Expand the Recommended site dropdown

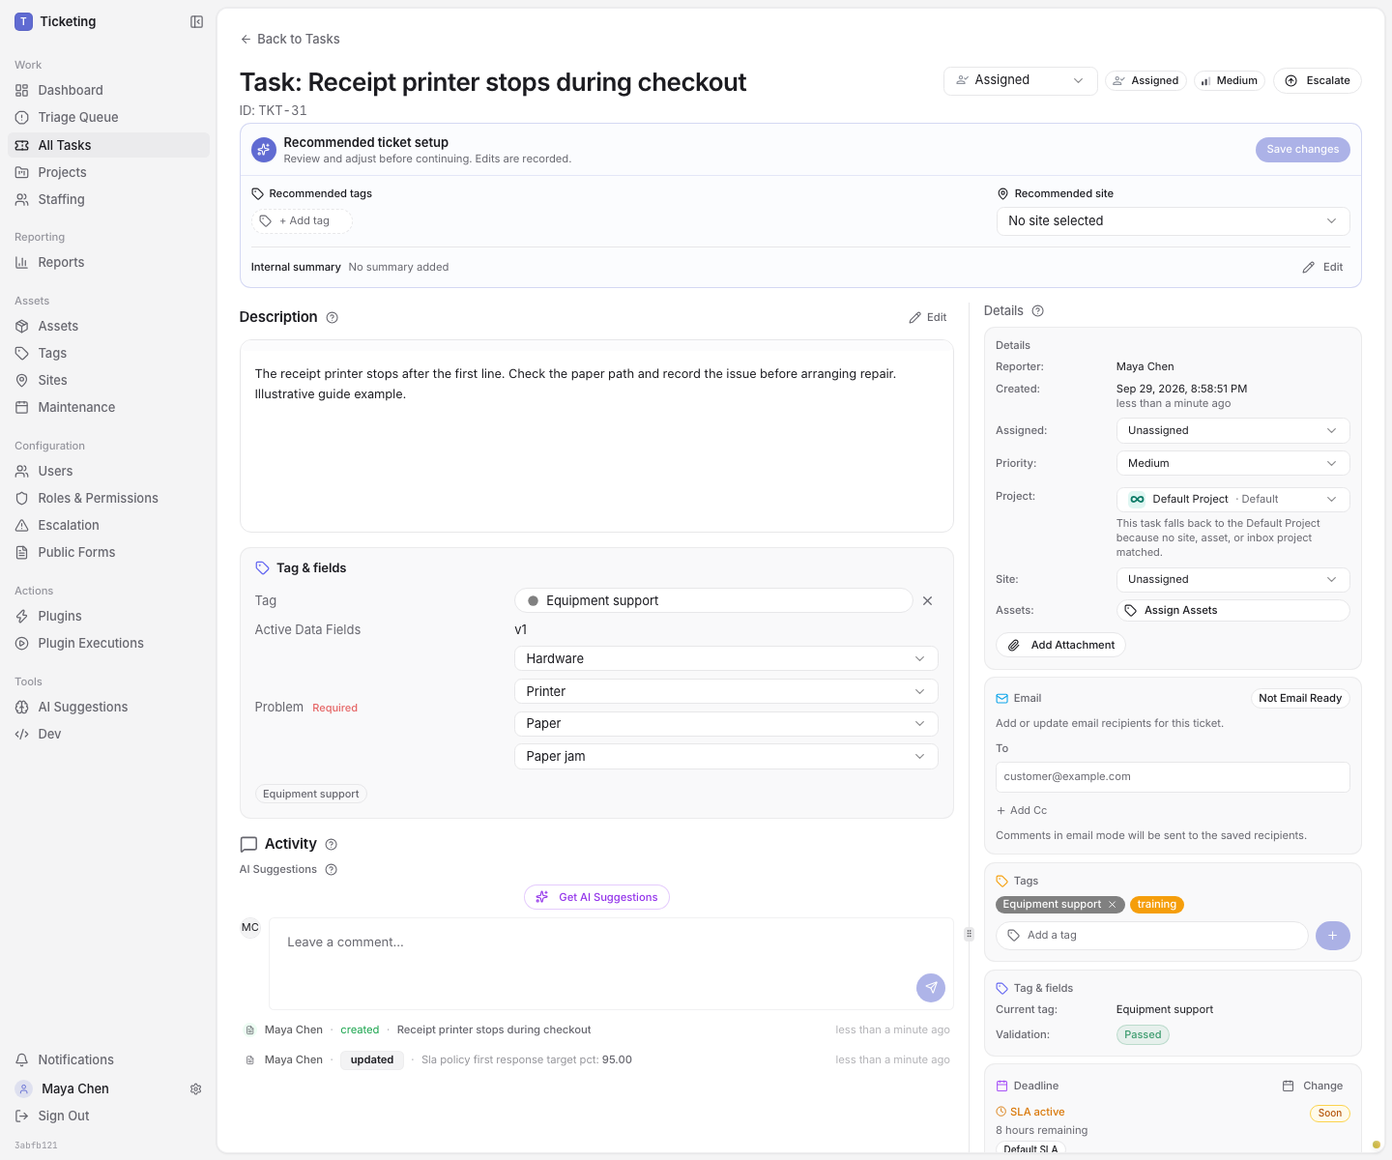[1173, 220]
